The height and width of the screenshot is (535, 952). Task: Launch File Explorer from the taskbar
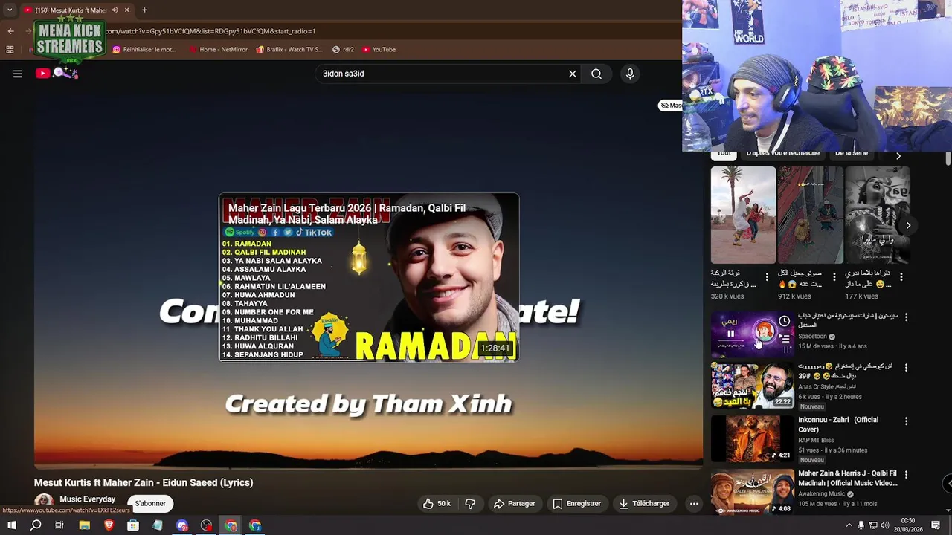pos(84,525)
